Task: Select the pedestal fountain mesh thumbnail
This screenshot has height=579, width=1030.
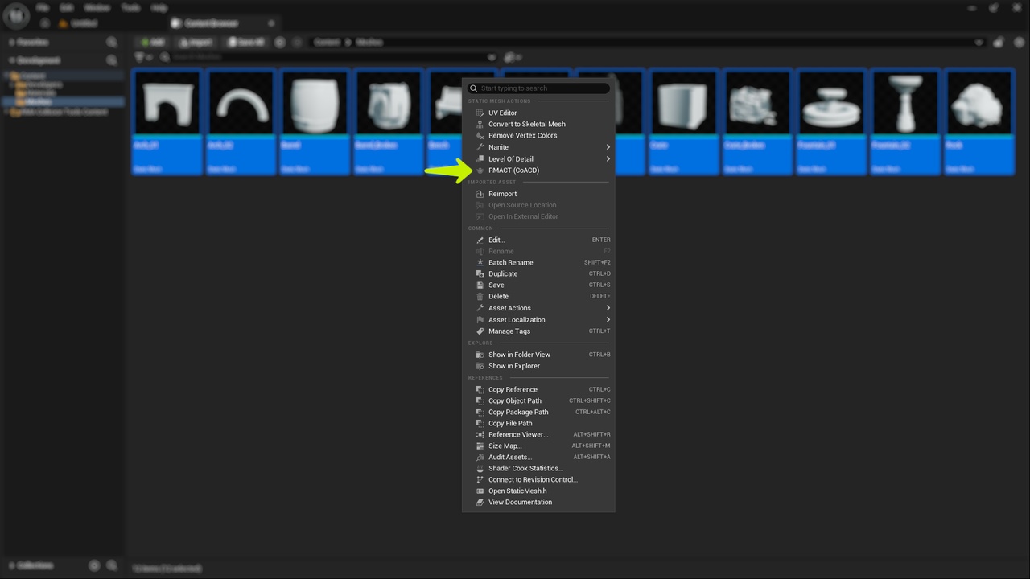Action: click(904, 103)
